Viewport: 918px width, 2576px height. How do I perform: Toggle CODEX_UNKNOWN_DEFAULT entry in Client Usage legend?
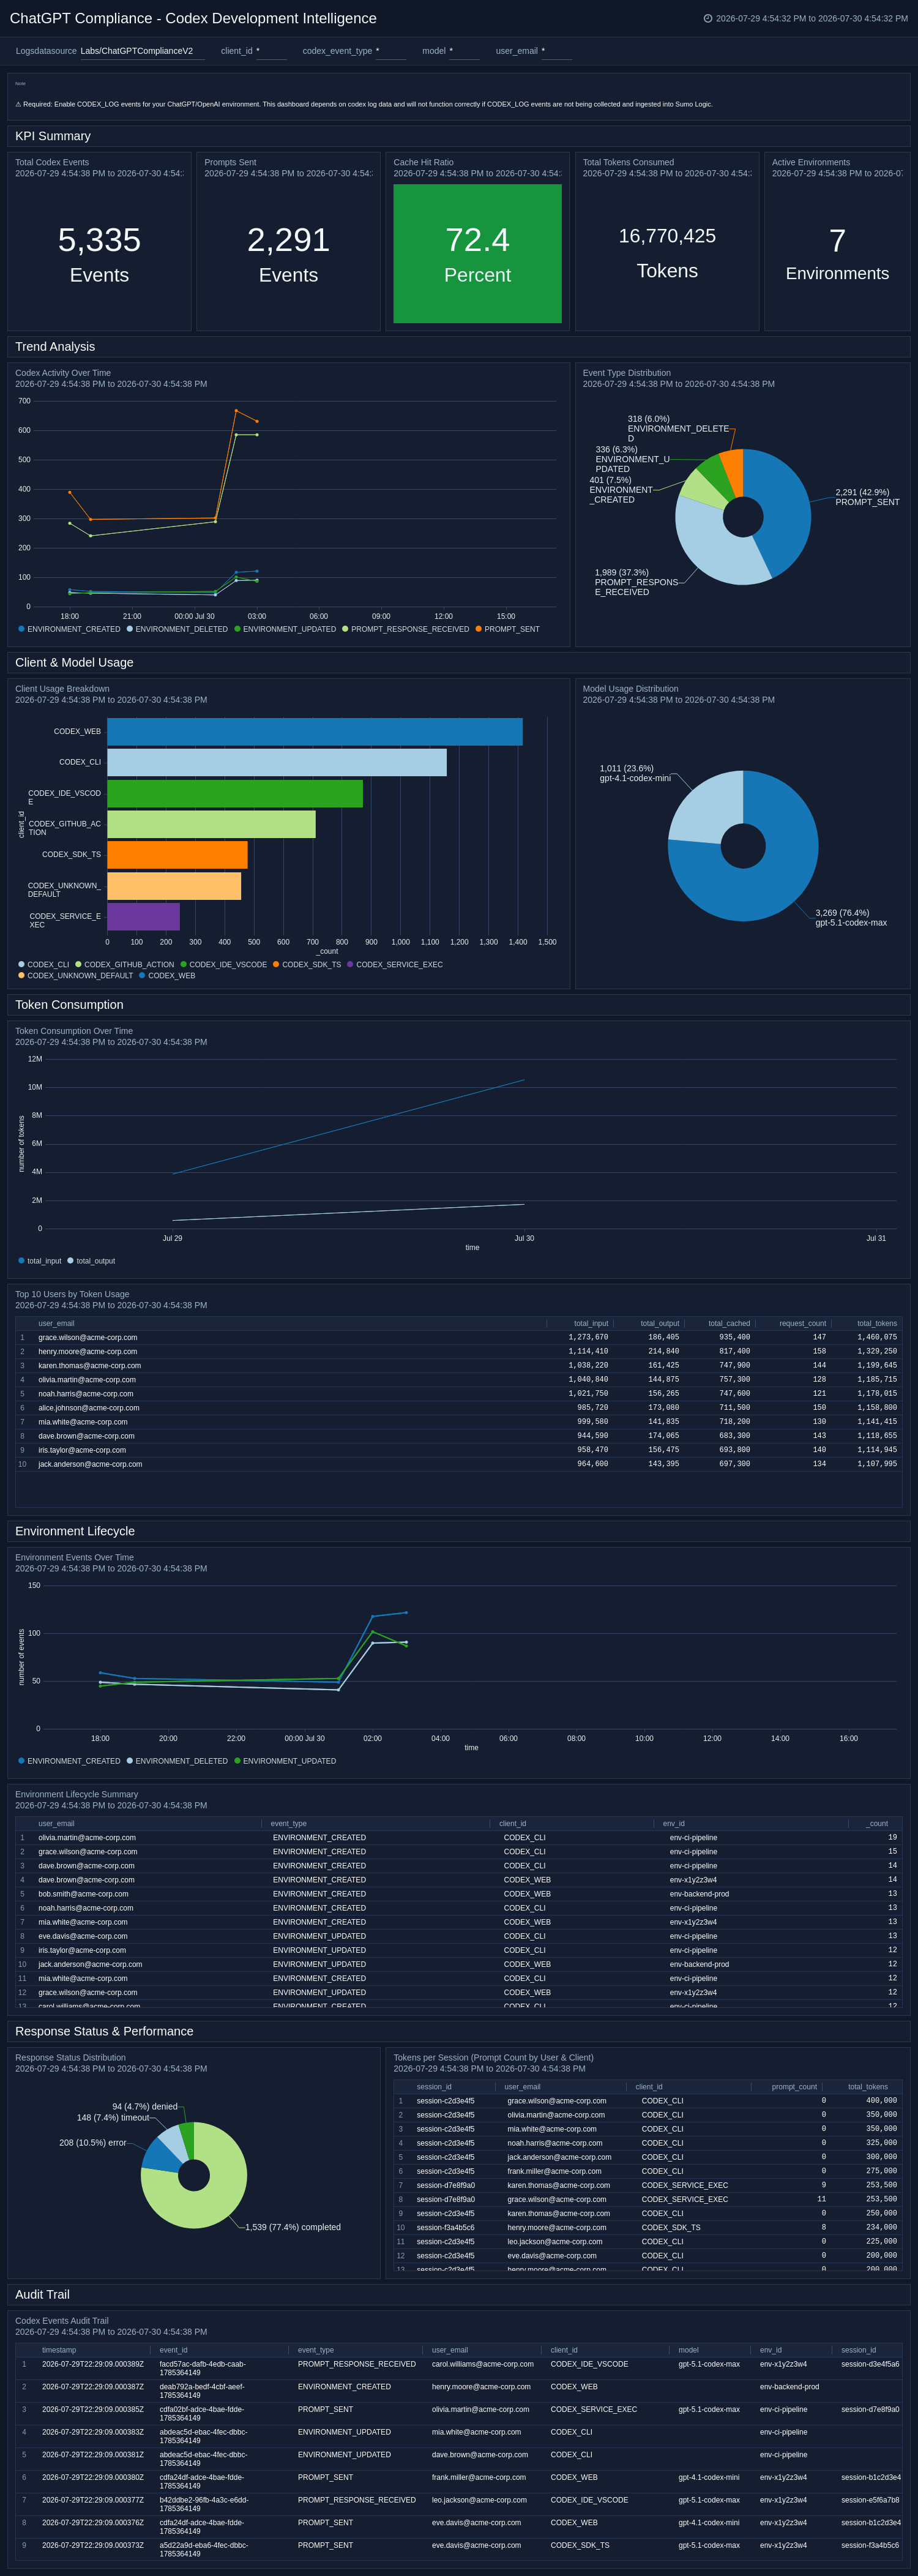coord(75,976)
